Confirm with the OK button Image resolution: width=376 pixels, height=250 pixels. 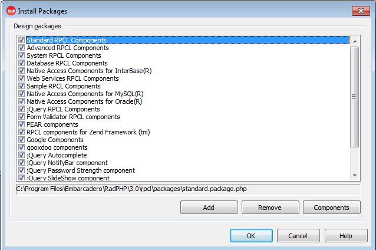(x=251, y=236)
